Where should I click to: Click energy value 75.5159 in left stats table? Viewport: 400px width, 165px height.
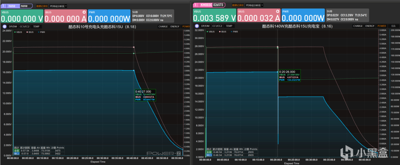(45, 151)
